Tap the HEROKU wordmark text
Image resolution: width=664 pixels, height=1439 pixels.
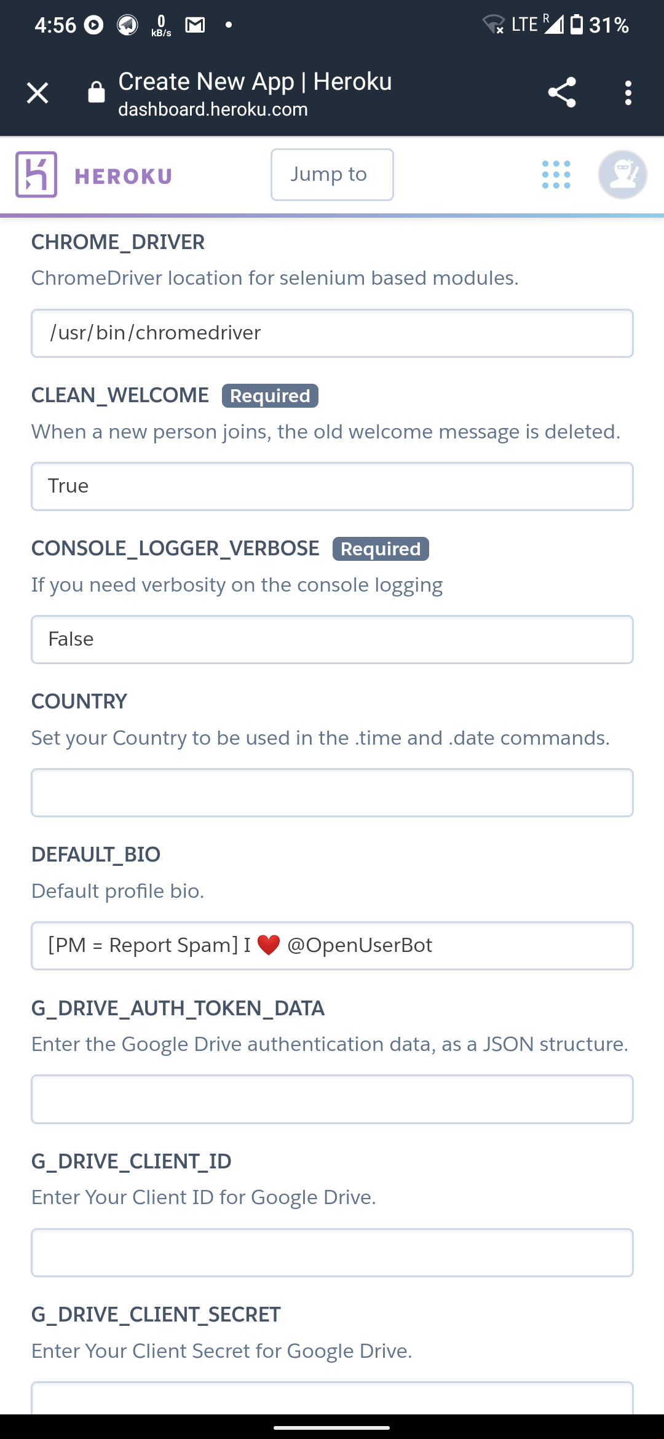click(x=123, y=176)
